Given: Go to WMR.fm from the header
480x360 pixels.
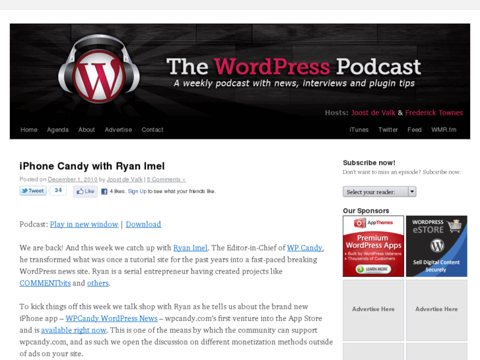Looking at the screenshot, I should coord(444,129).
